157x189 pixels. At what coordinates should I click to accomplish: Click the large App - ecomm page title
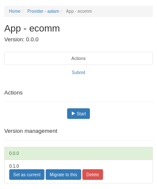click(x=32, y=29)
